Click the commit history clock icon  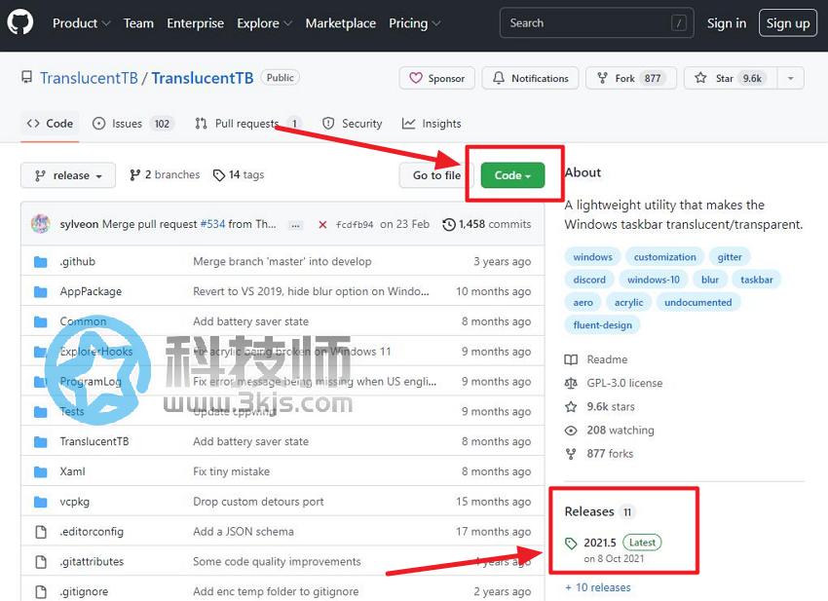click(x=449, y=224)
